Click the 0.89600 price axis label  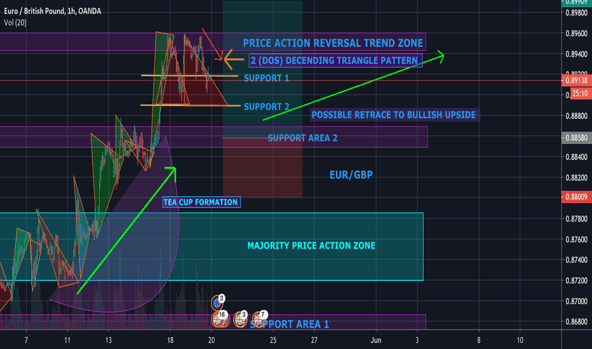click(x=576, y=34)
